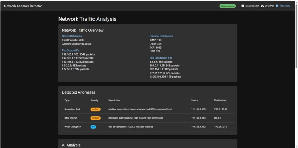Image resolution: width=298 pixels, height=148 pixels.
Task: Click the 'Detected Anomalies' card title
Action: click(x=79, y=92)
